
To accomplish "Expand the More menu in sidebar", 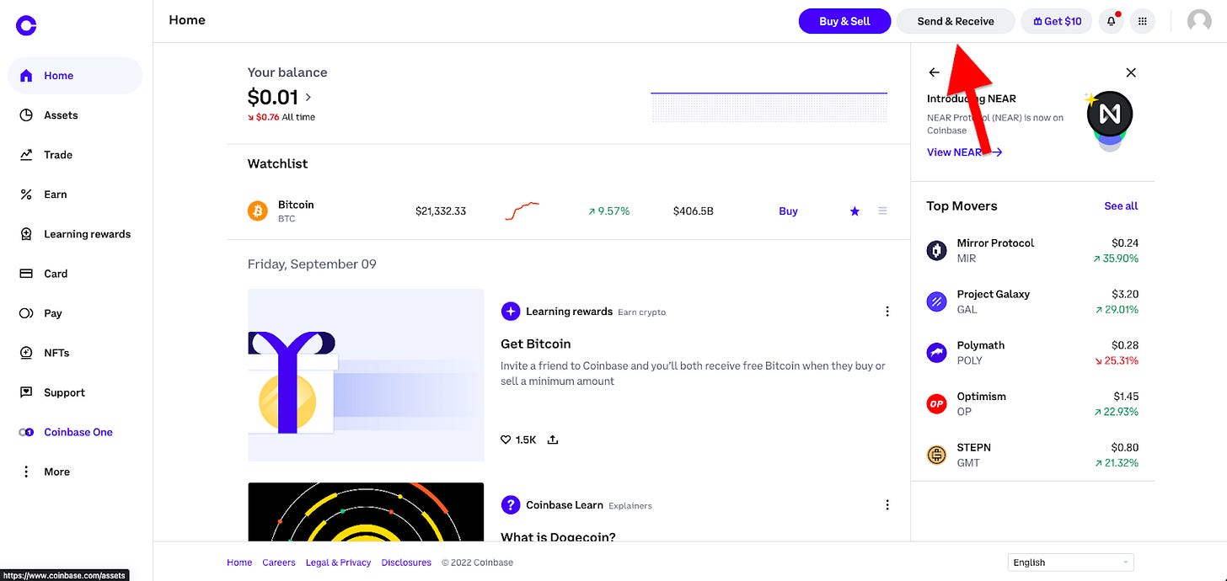I will coord(75,472).
